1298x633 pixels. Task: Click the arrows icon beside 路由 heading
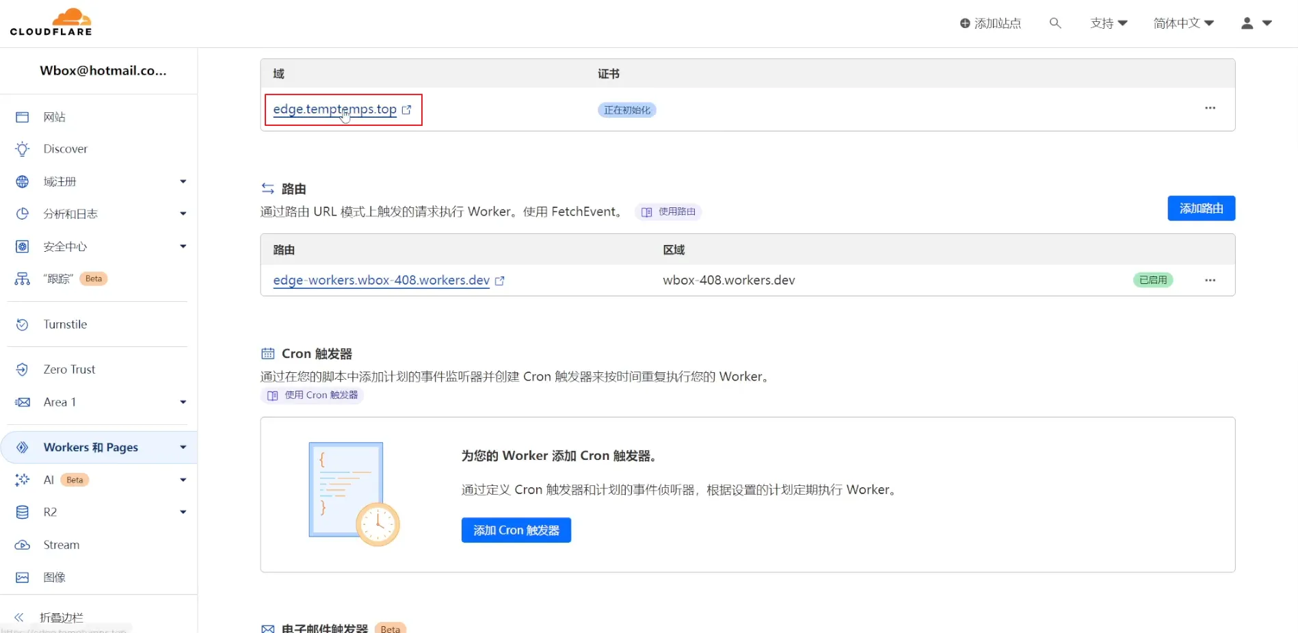267,189
